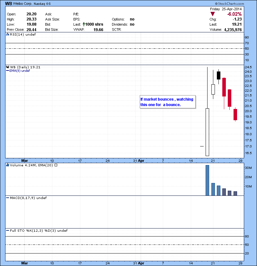Click the green up arrow before 1000 shrs

[84, 24]
